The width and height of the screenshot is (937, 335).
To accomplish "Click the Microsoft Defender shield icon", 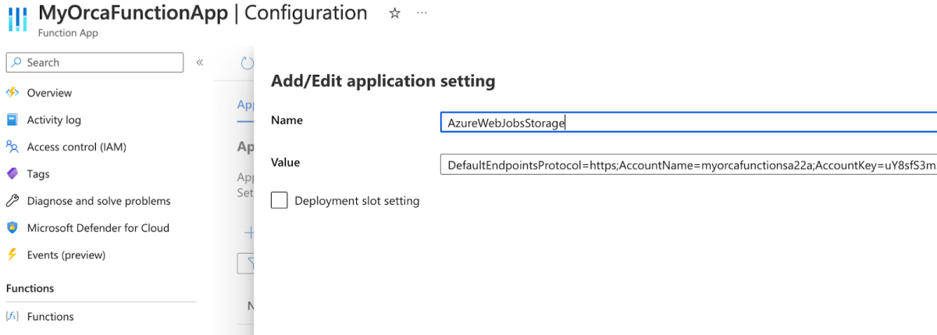I will 12,228.
